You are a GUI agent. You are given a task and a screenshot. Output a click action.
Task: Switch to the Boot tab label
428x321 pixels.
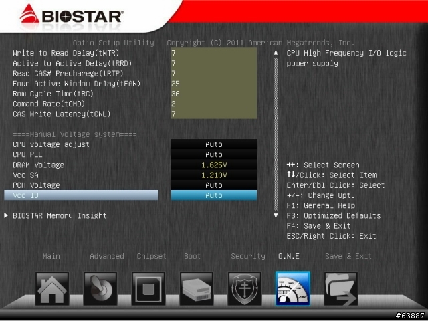192,256
